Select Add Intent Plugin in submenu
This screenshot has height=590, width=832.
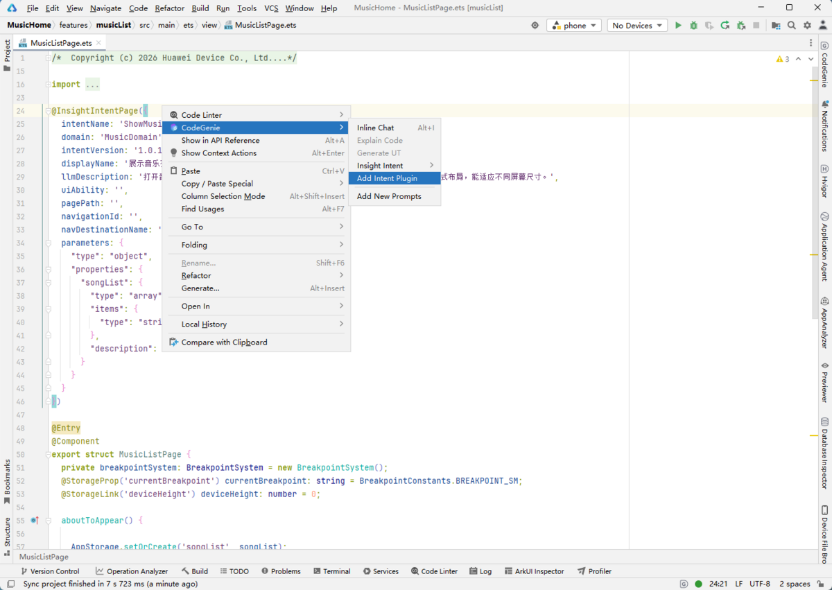[387, 178]
